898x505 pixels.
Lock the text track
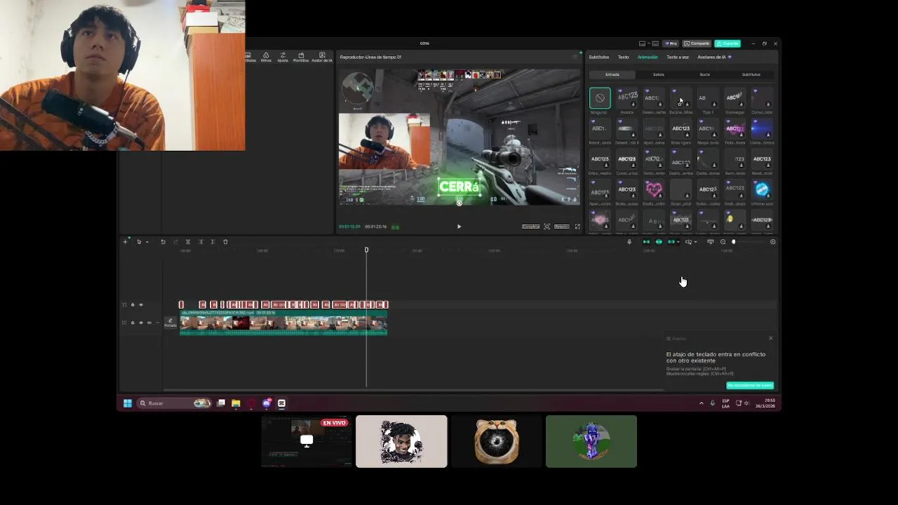pyautogui.click(x=133, y=305)
